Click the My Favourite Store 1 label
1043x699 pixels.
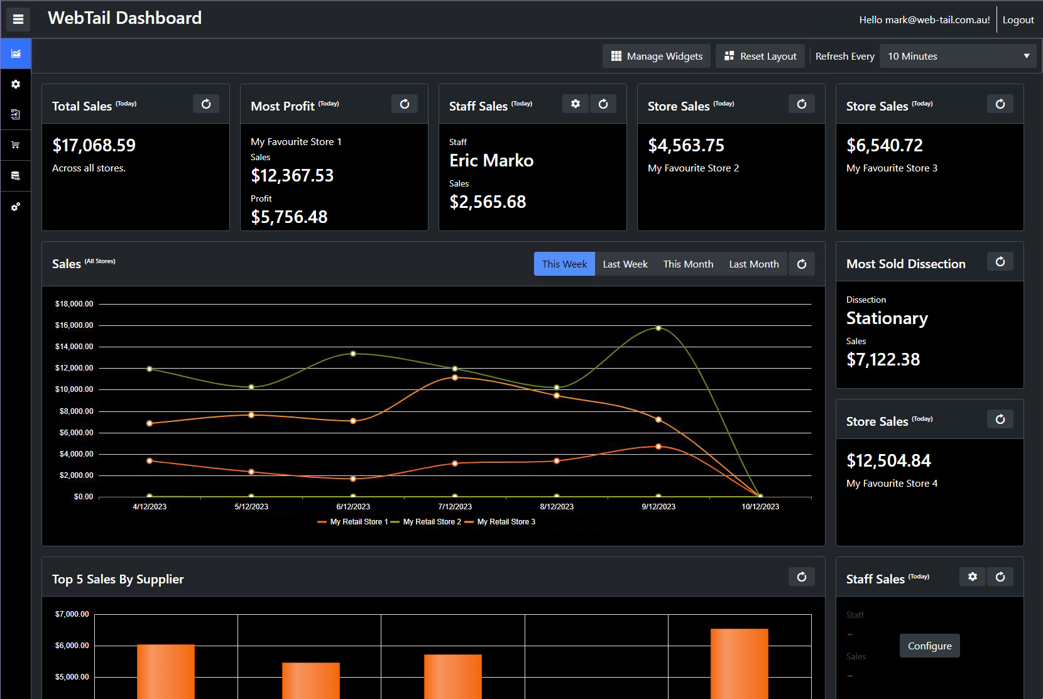tap(296, 142)
